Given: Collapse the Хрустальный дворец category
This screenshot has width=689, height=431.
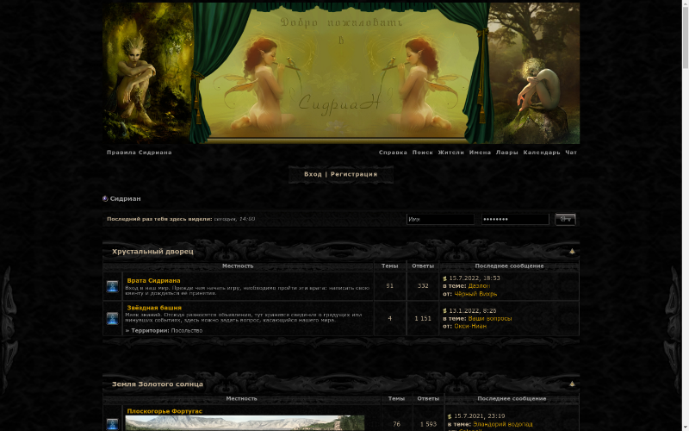Looking at the screenshot, I should [572, 252].
